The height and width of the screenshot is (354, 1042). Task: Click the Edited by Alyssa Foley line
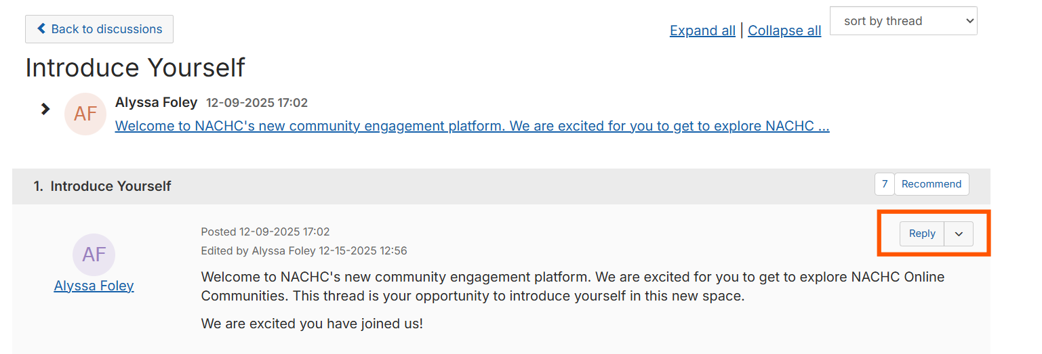pos(304,250)
